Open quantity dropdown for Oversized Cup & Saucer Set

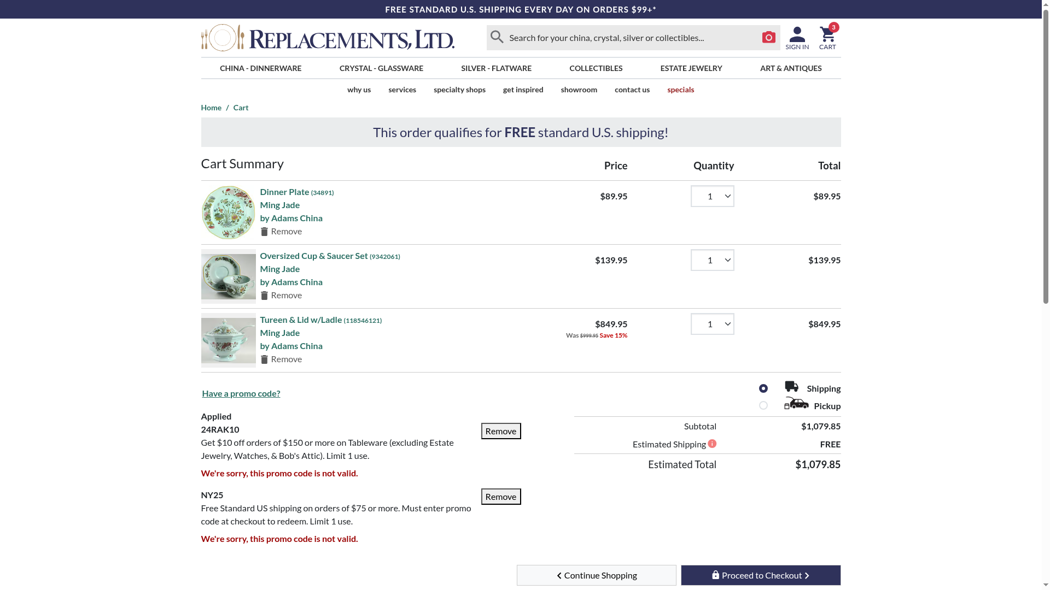pos(712,260)
